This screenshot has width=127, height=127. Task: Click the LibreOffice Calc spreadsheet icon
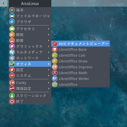[55, 55]
